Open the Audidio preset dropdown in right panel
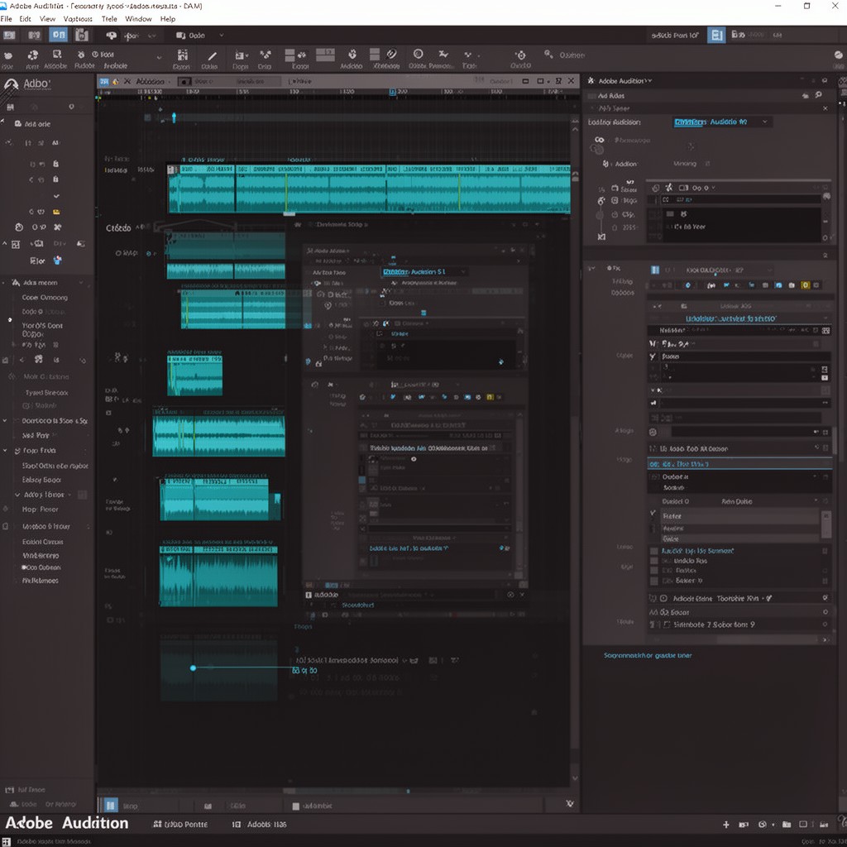 721,122
